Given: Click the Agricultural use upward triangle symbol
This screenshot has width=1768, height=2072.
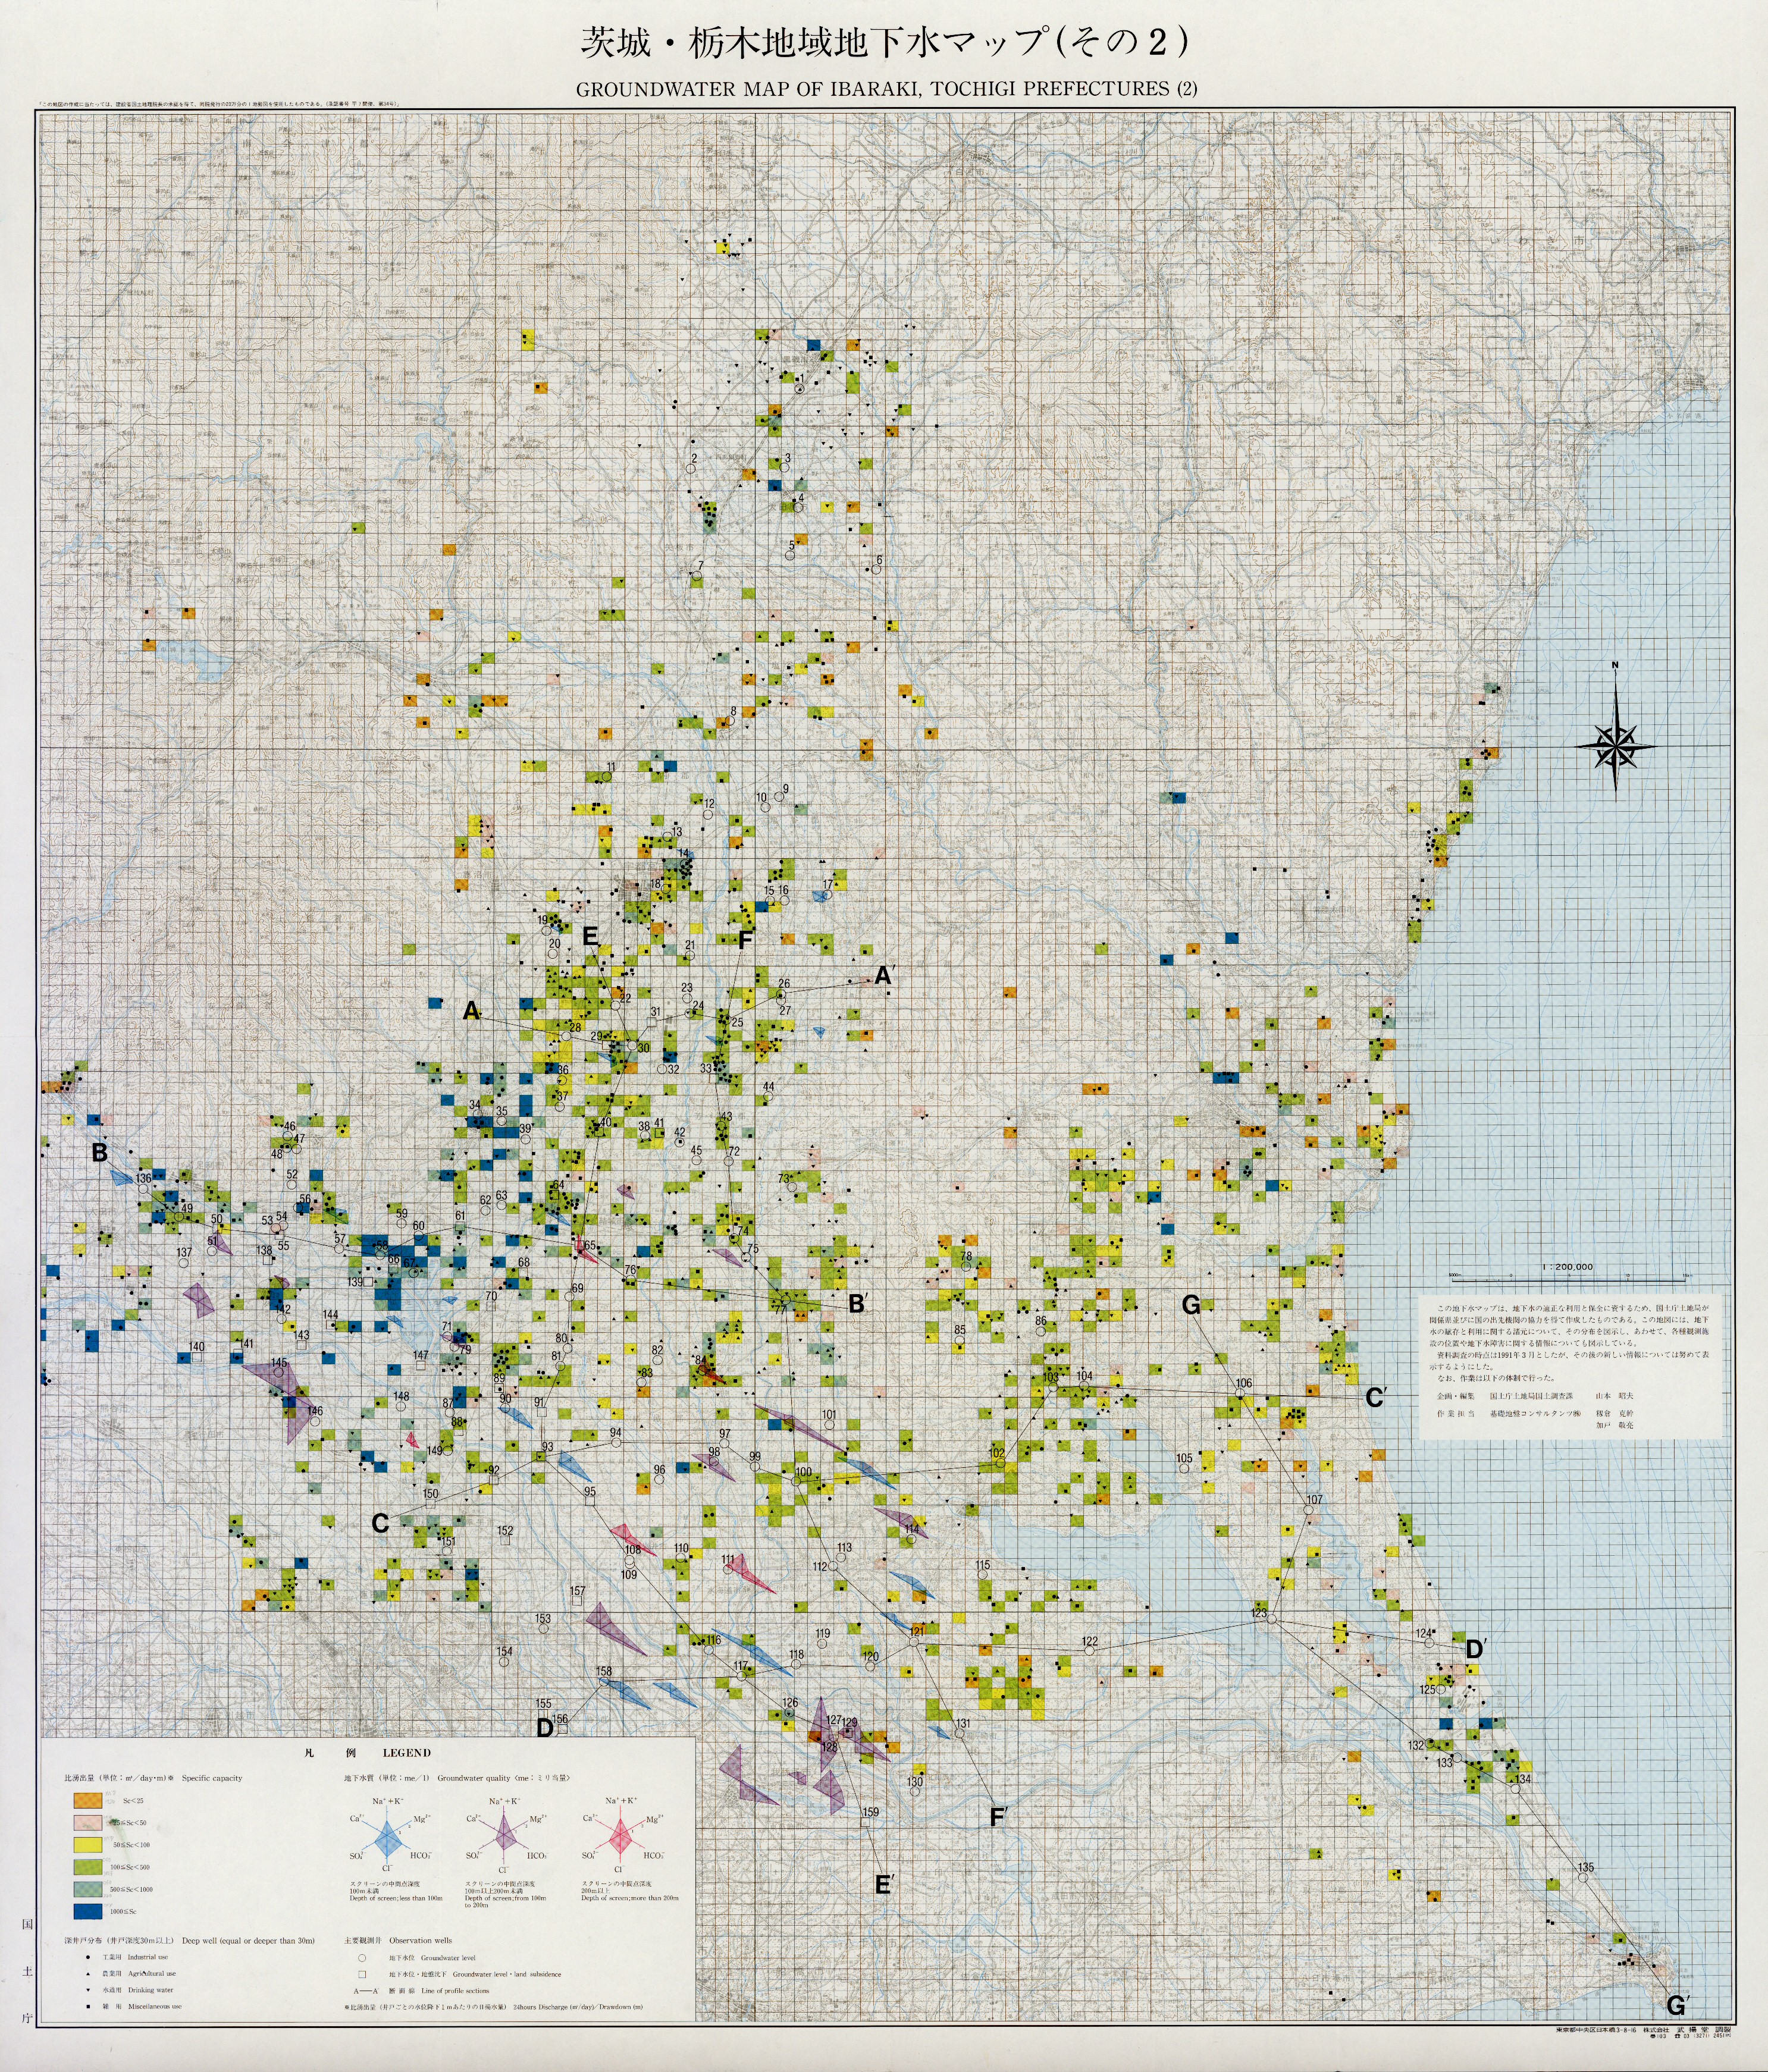Looking at the screenshot, I should click(x=88, y=1974).
